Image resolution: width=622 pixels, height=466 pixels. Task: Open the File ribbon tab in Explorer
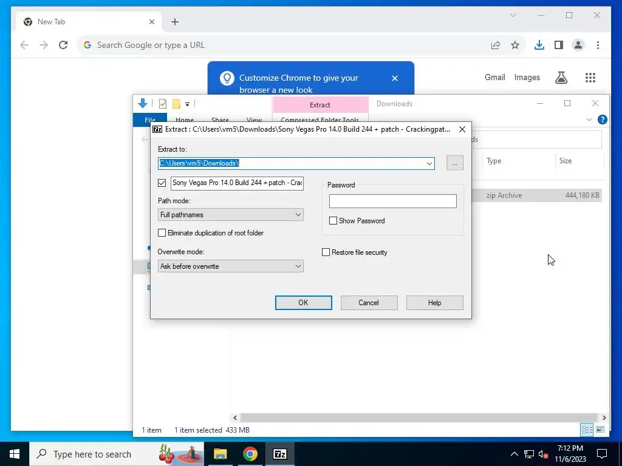tap(150, 120)
